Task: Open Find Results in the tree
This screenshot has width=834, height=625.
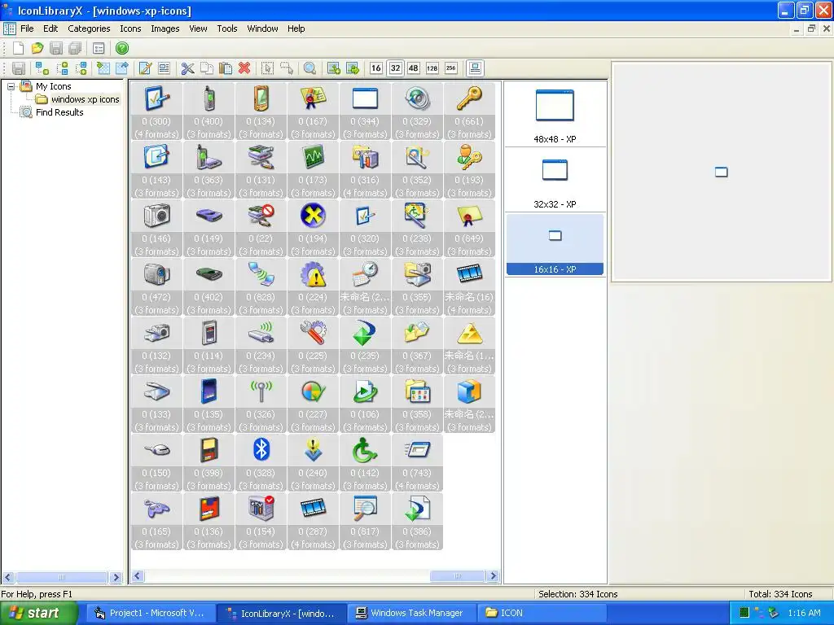Action: [59, 112]
